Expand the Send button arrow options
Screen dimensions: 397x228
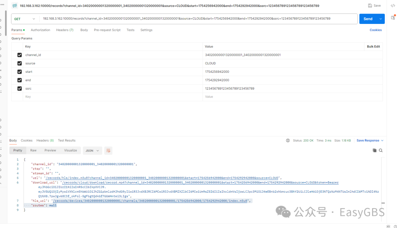click(x=380, y=19)
